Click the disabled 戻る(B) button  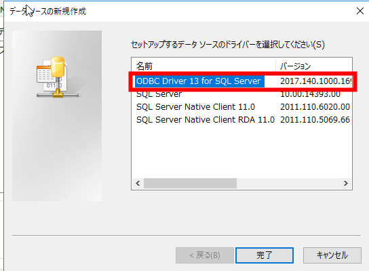tap(205, 255)
